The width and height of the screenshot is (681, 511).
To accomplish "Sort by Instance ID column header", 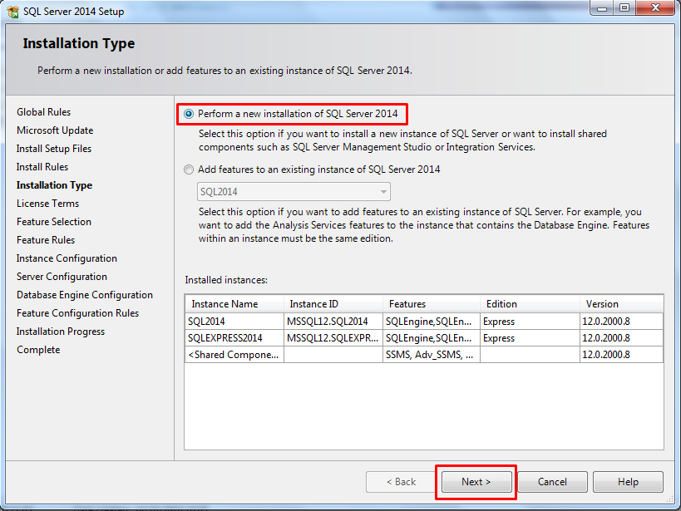I will point(333,304).
